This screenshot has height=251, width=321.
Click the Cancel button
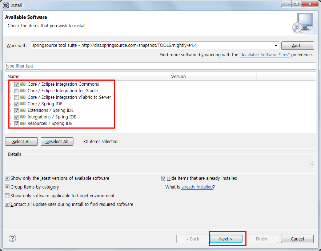(x=297, y=239)
